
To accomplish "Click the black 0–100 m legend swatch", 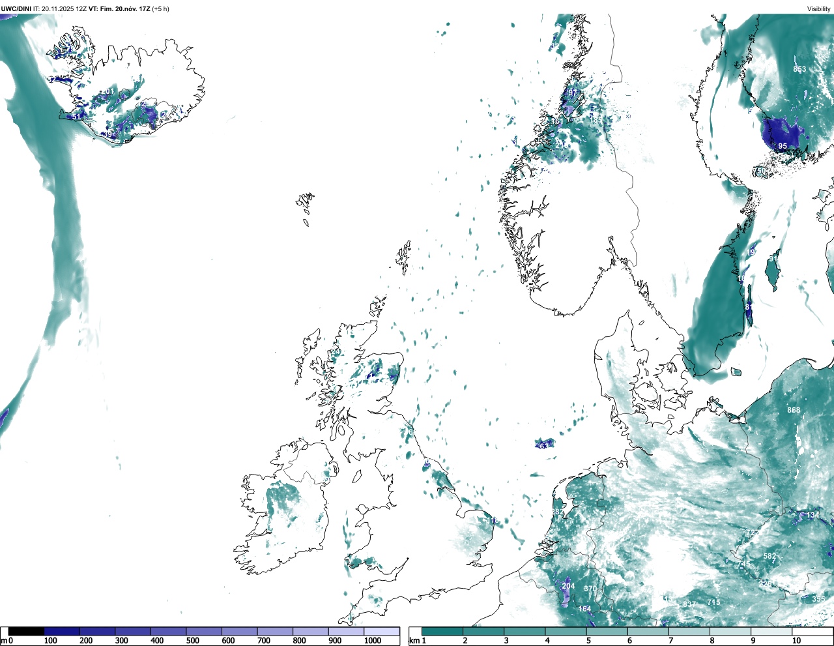I will (26, 631).
